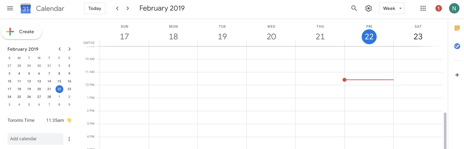This screenshot has height=149, width=464.
Task: Open the Settings gear menu
Action: [x=368, y=8]
